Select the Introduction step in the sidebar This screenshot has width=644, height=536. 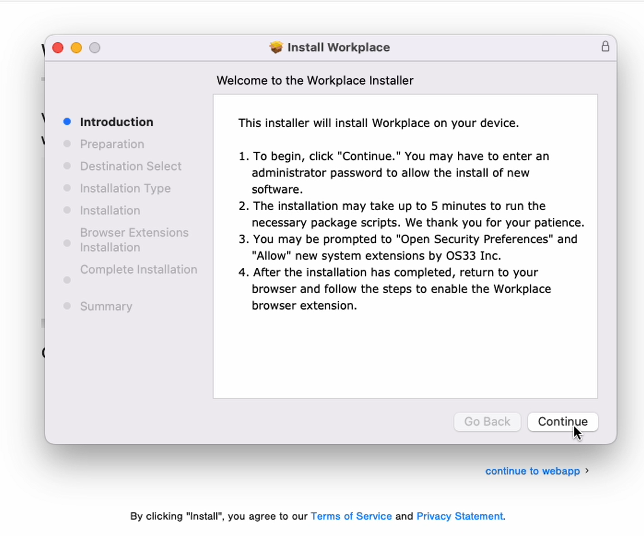coord(116,122)
